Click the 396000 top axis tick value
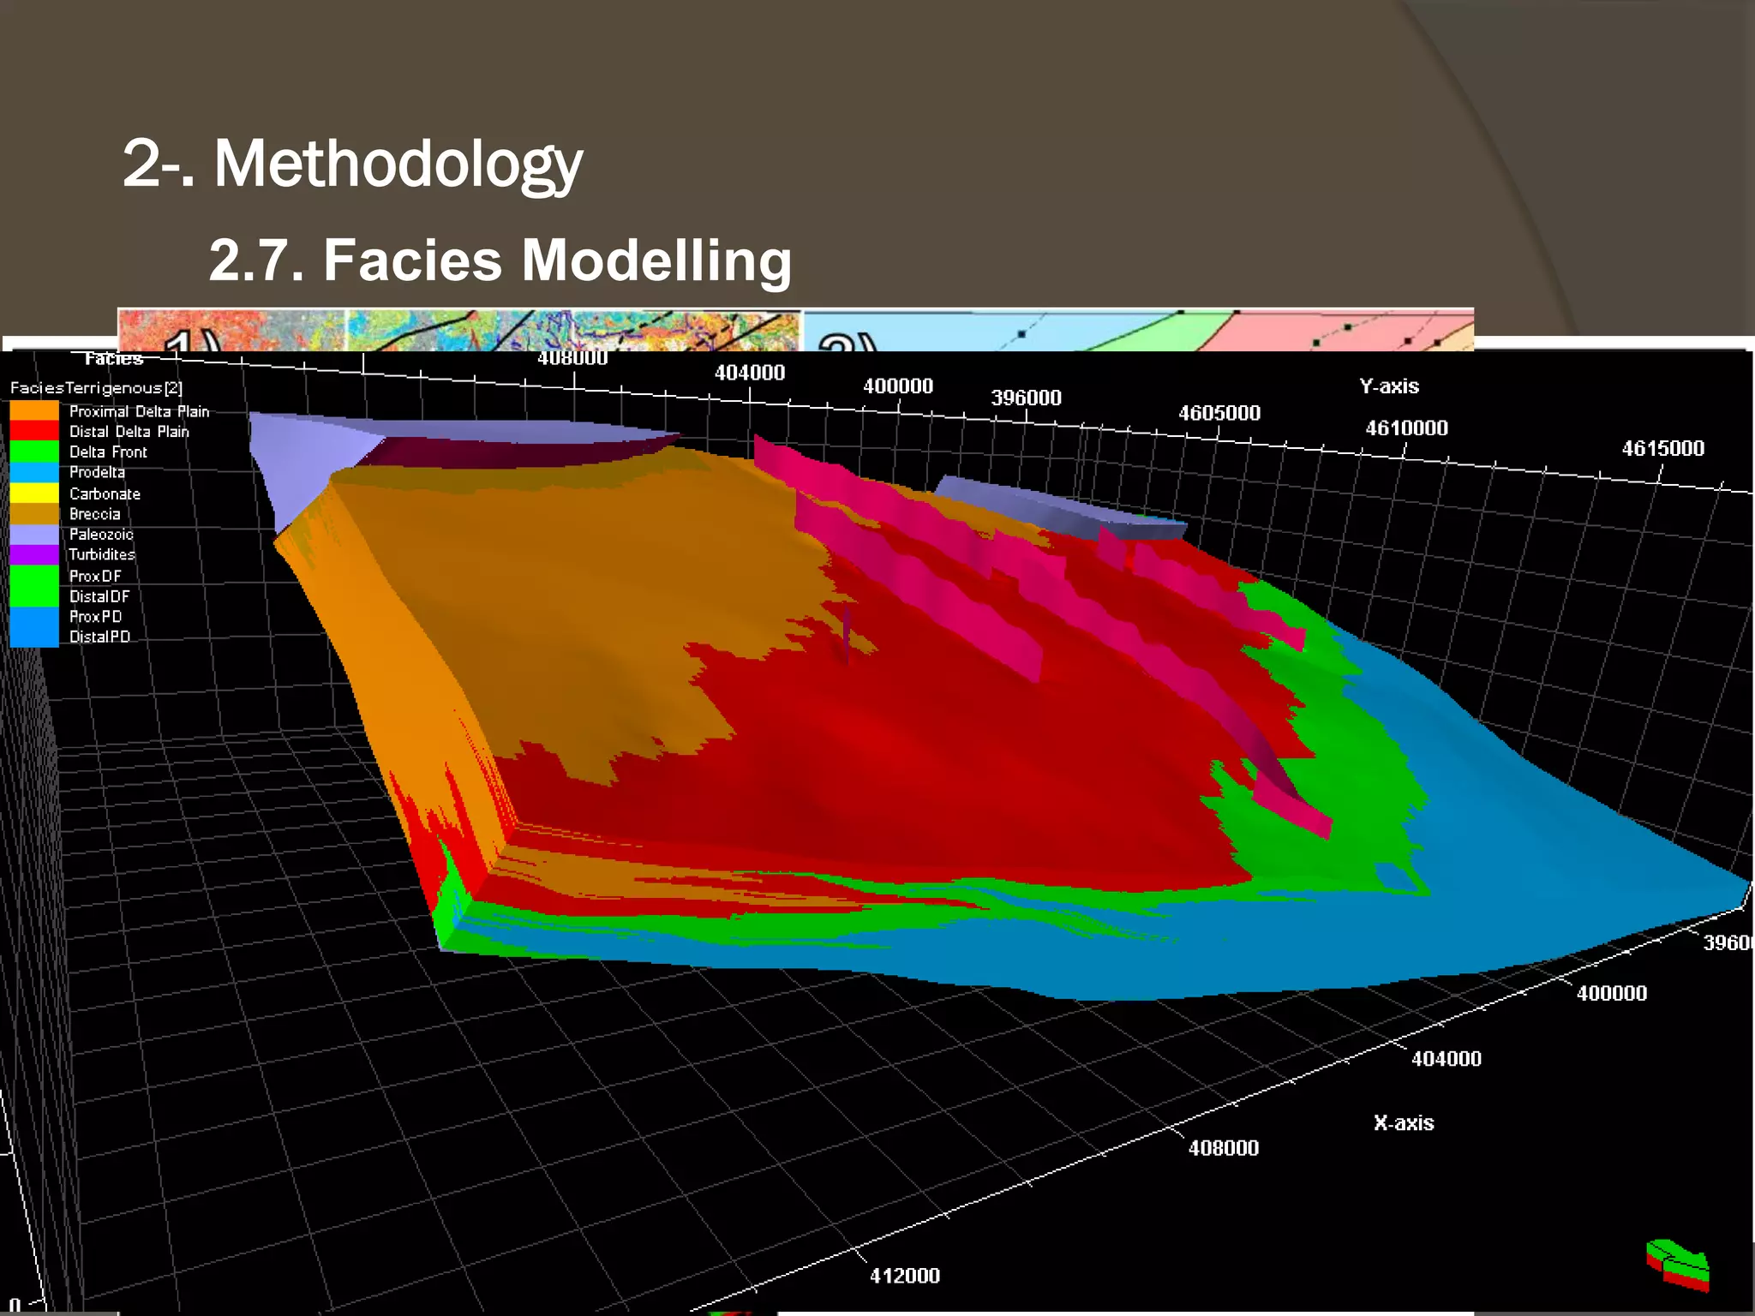 pyautogui.click(x=1026, y=398)
